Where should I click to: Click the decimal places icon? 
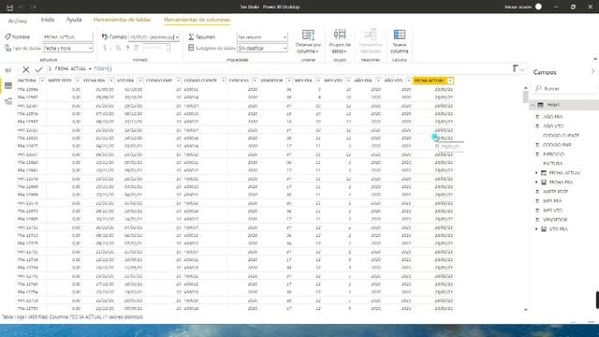(x=137, y=48)
